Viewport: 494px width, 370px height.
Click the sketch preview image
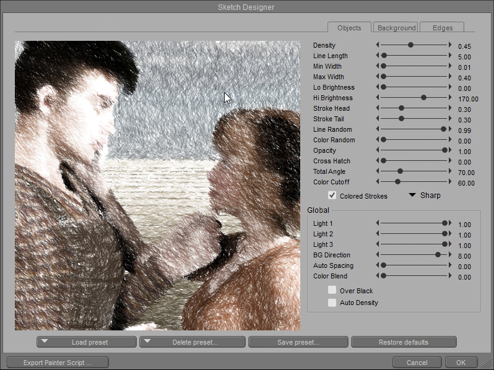coord(157,186)
